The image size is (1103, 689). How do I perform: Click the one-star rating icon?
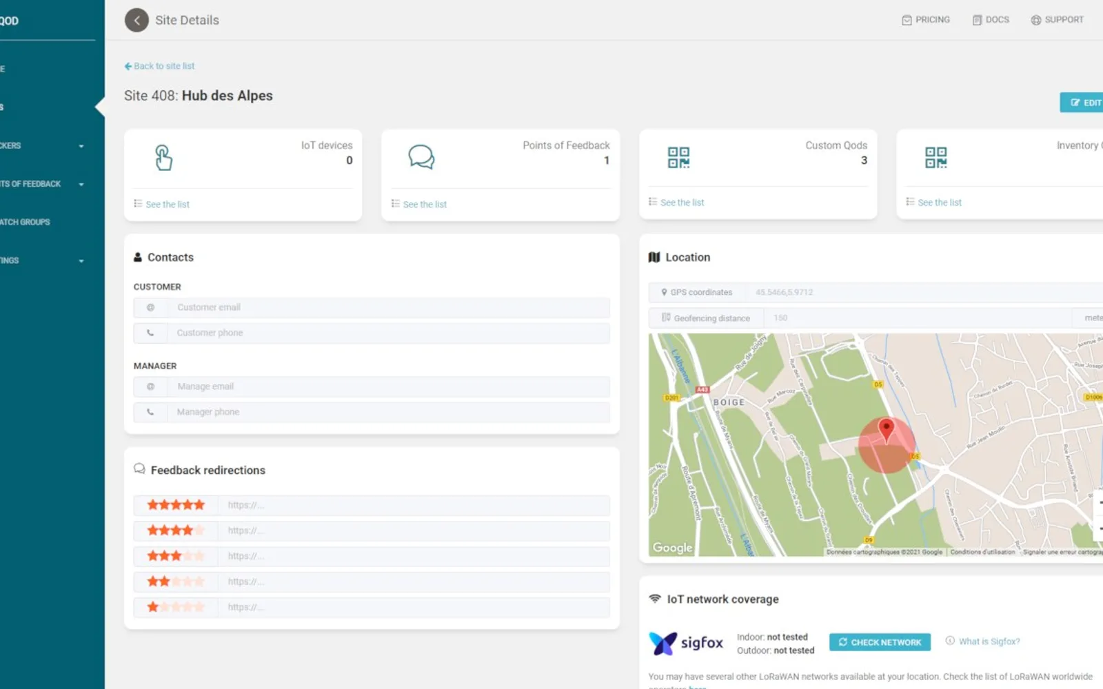point(176,607)
